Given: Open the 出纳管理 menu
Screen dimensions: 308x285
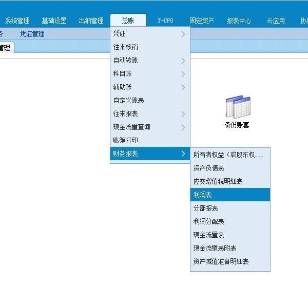Looking at the screenshot, I should 91,21.
